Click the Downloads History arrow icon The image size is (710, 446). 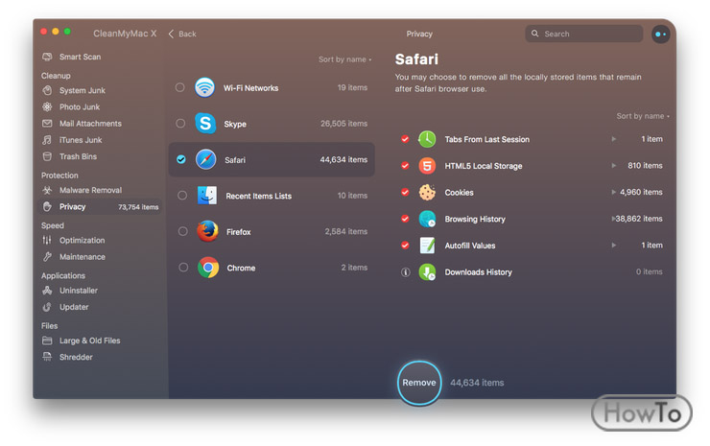pyautogui.click(x=427, y=272)
